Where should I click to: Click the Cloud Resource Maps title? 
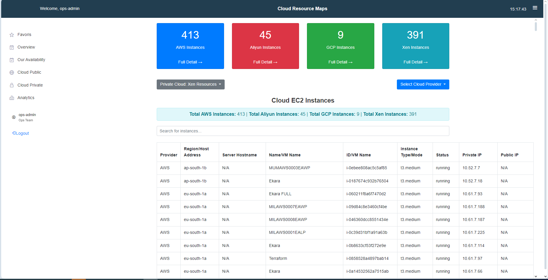pyautogui.click(x=302, y=8)
